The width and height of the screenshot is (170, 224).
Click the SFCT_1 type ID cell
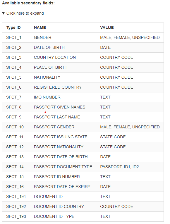(x=16, y=37)
